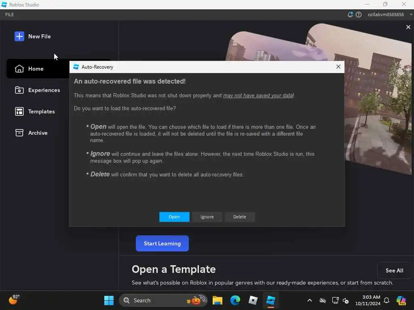Open notifications bell in Studio header
This screenshot has width=414, height=310.
350,15
